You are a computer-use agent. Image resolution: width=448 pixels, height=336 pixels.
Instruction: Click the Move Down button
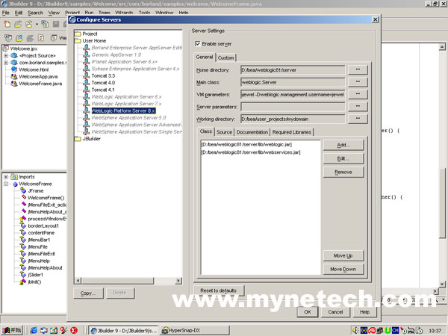click(x=343, y=269)
